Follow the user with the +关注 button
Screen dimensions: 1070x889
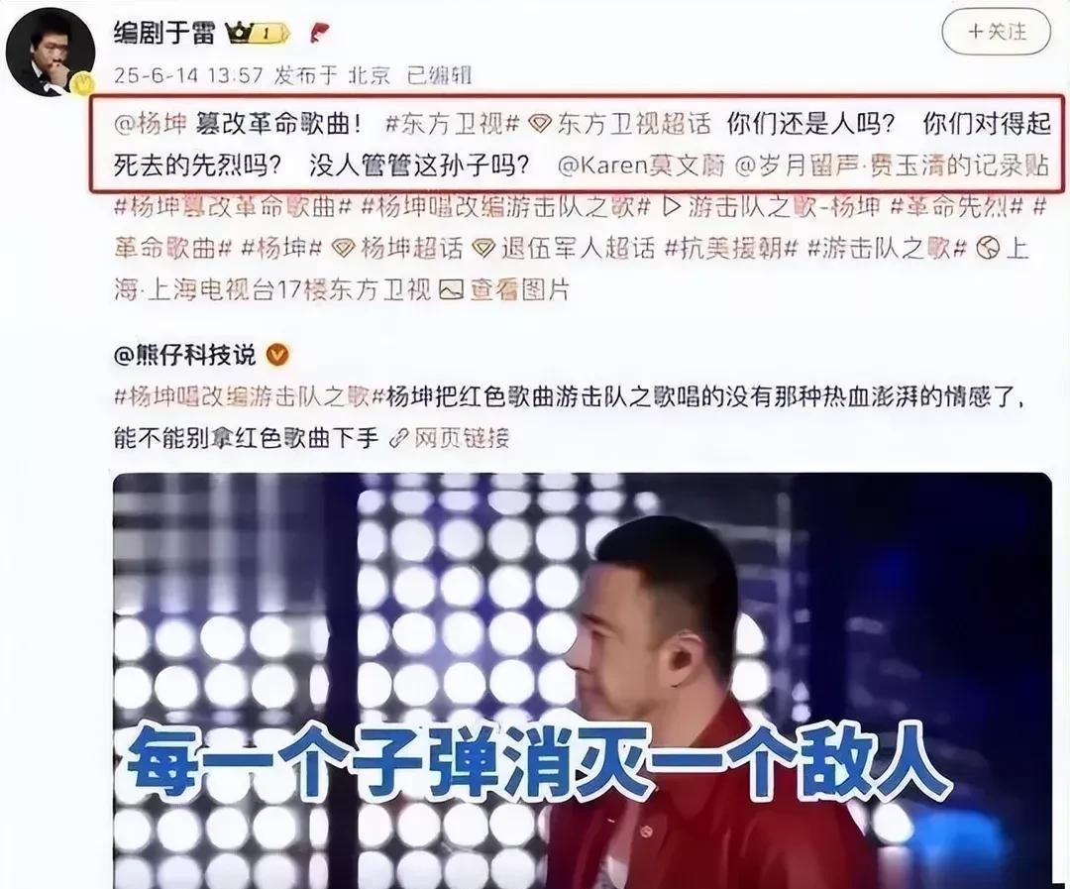click(996, 32)
